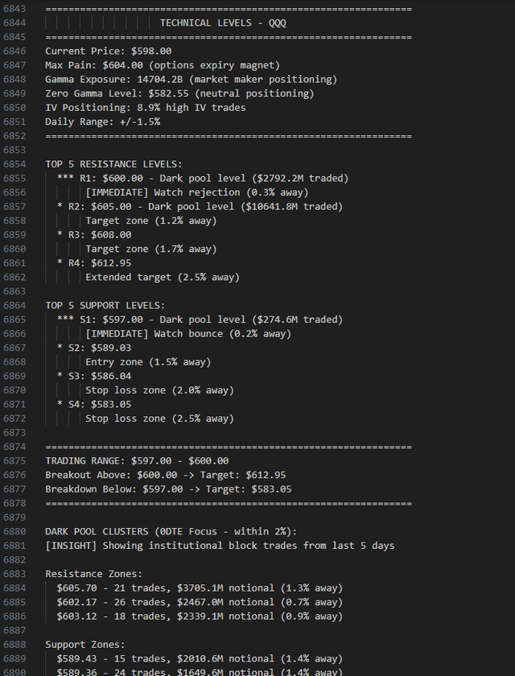Viewport: 515px width, 676px height.
Task: Click the S1 $597.00 dark pool line
Action: (205, 319)
